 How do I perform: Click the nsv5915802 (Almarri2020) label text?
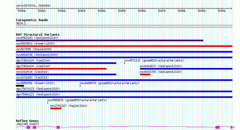[36, 43]
